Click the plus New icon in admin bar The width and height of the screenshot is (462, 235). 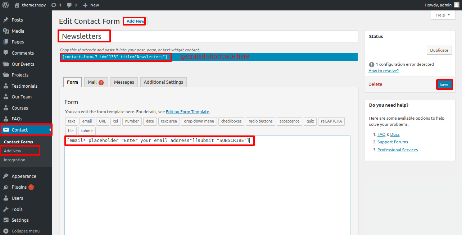tap(85, 5)
